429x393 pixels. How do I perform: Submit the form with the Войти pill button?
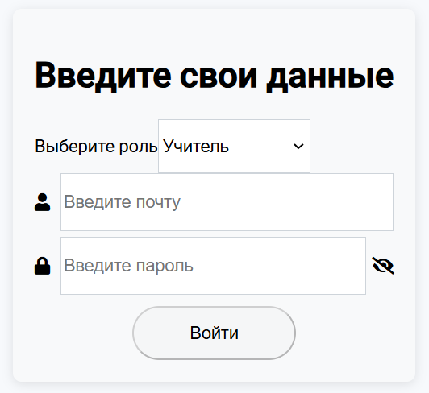point(214,333)
